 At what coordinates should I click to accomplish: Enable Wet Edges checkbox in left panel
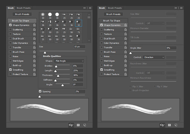[10, 61]
